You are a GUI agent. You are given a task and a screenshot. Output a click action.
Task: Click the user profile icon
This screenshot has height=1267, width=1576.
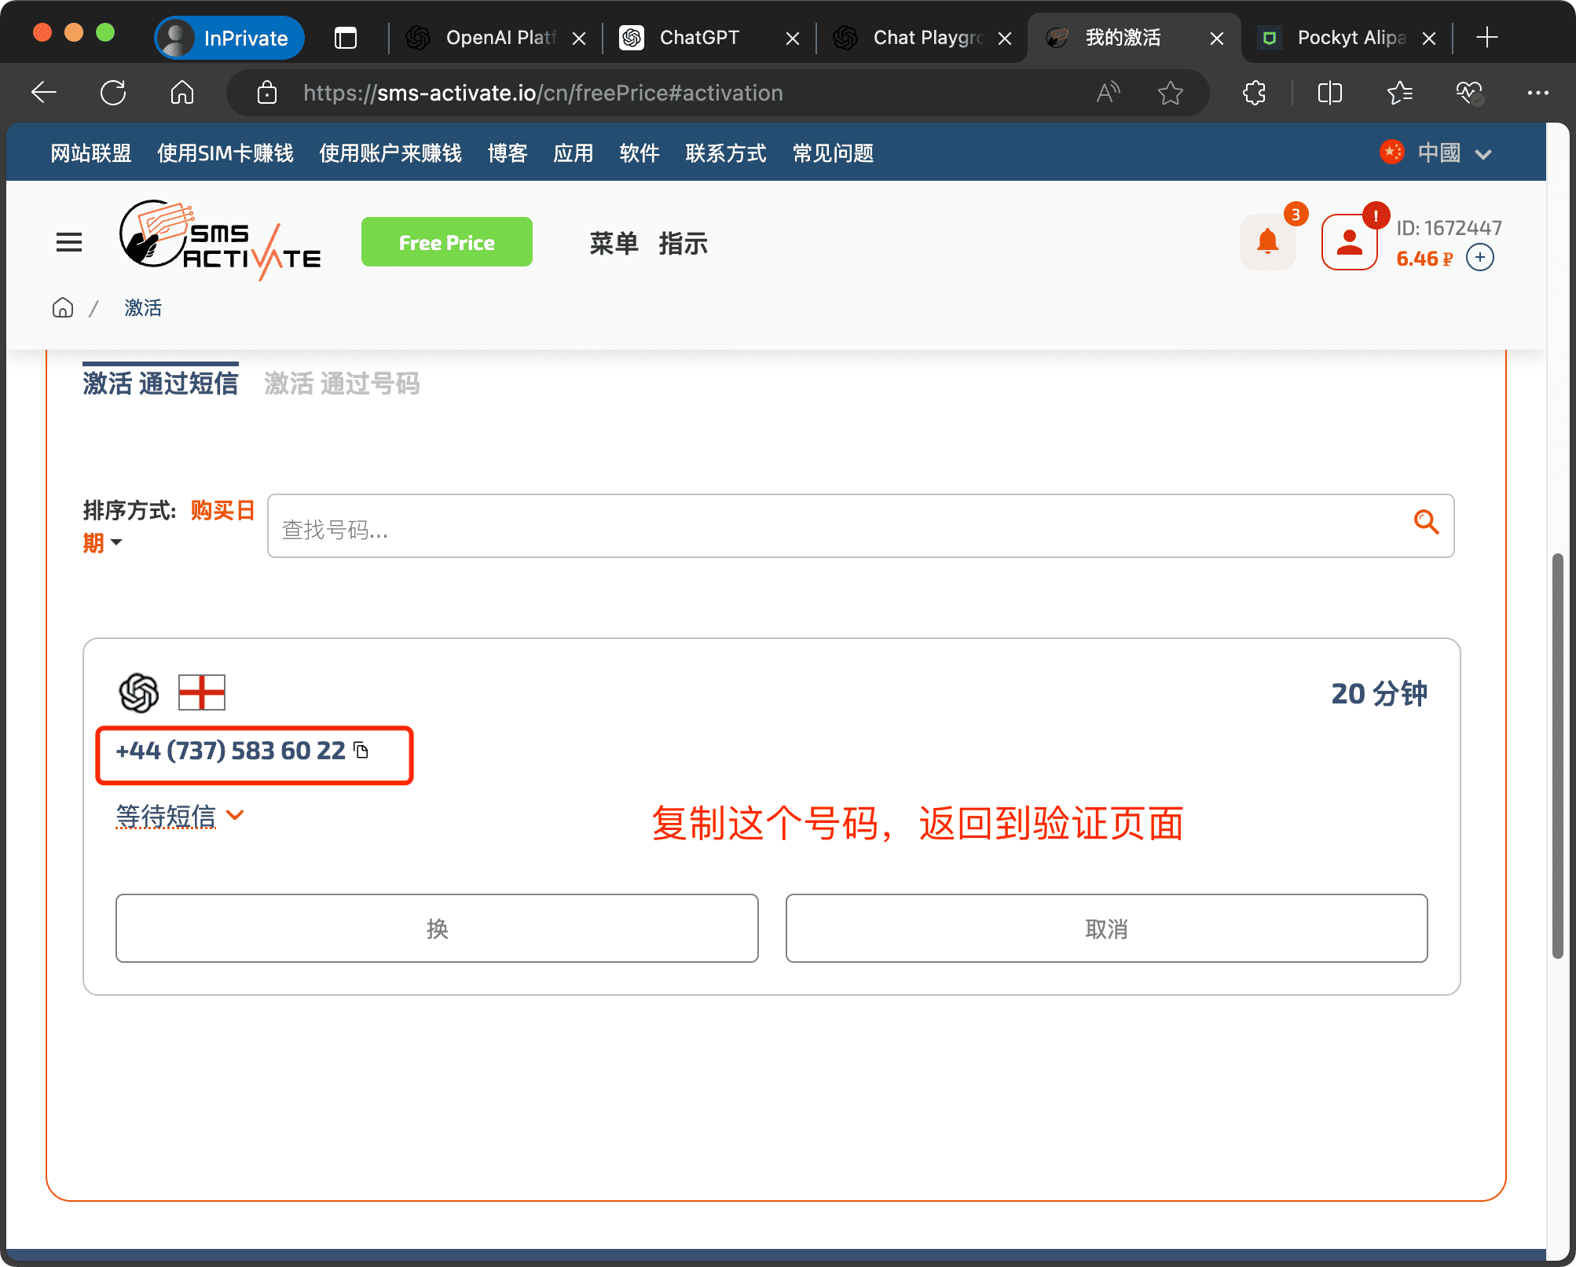pos(1349,242)
